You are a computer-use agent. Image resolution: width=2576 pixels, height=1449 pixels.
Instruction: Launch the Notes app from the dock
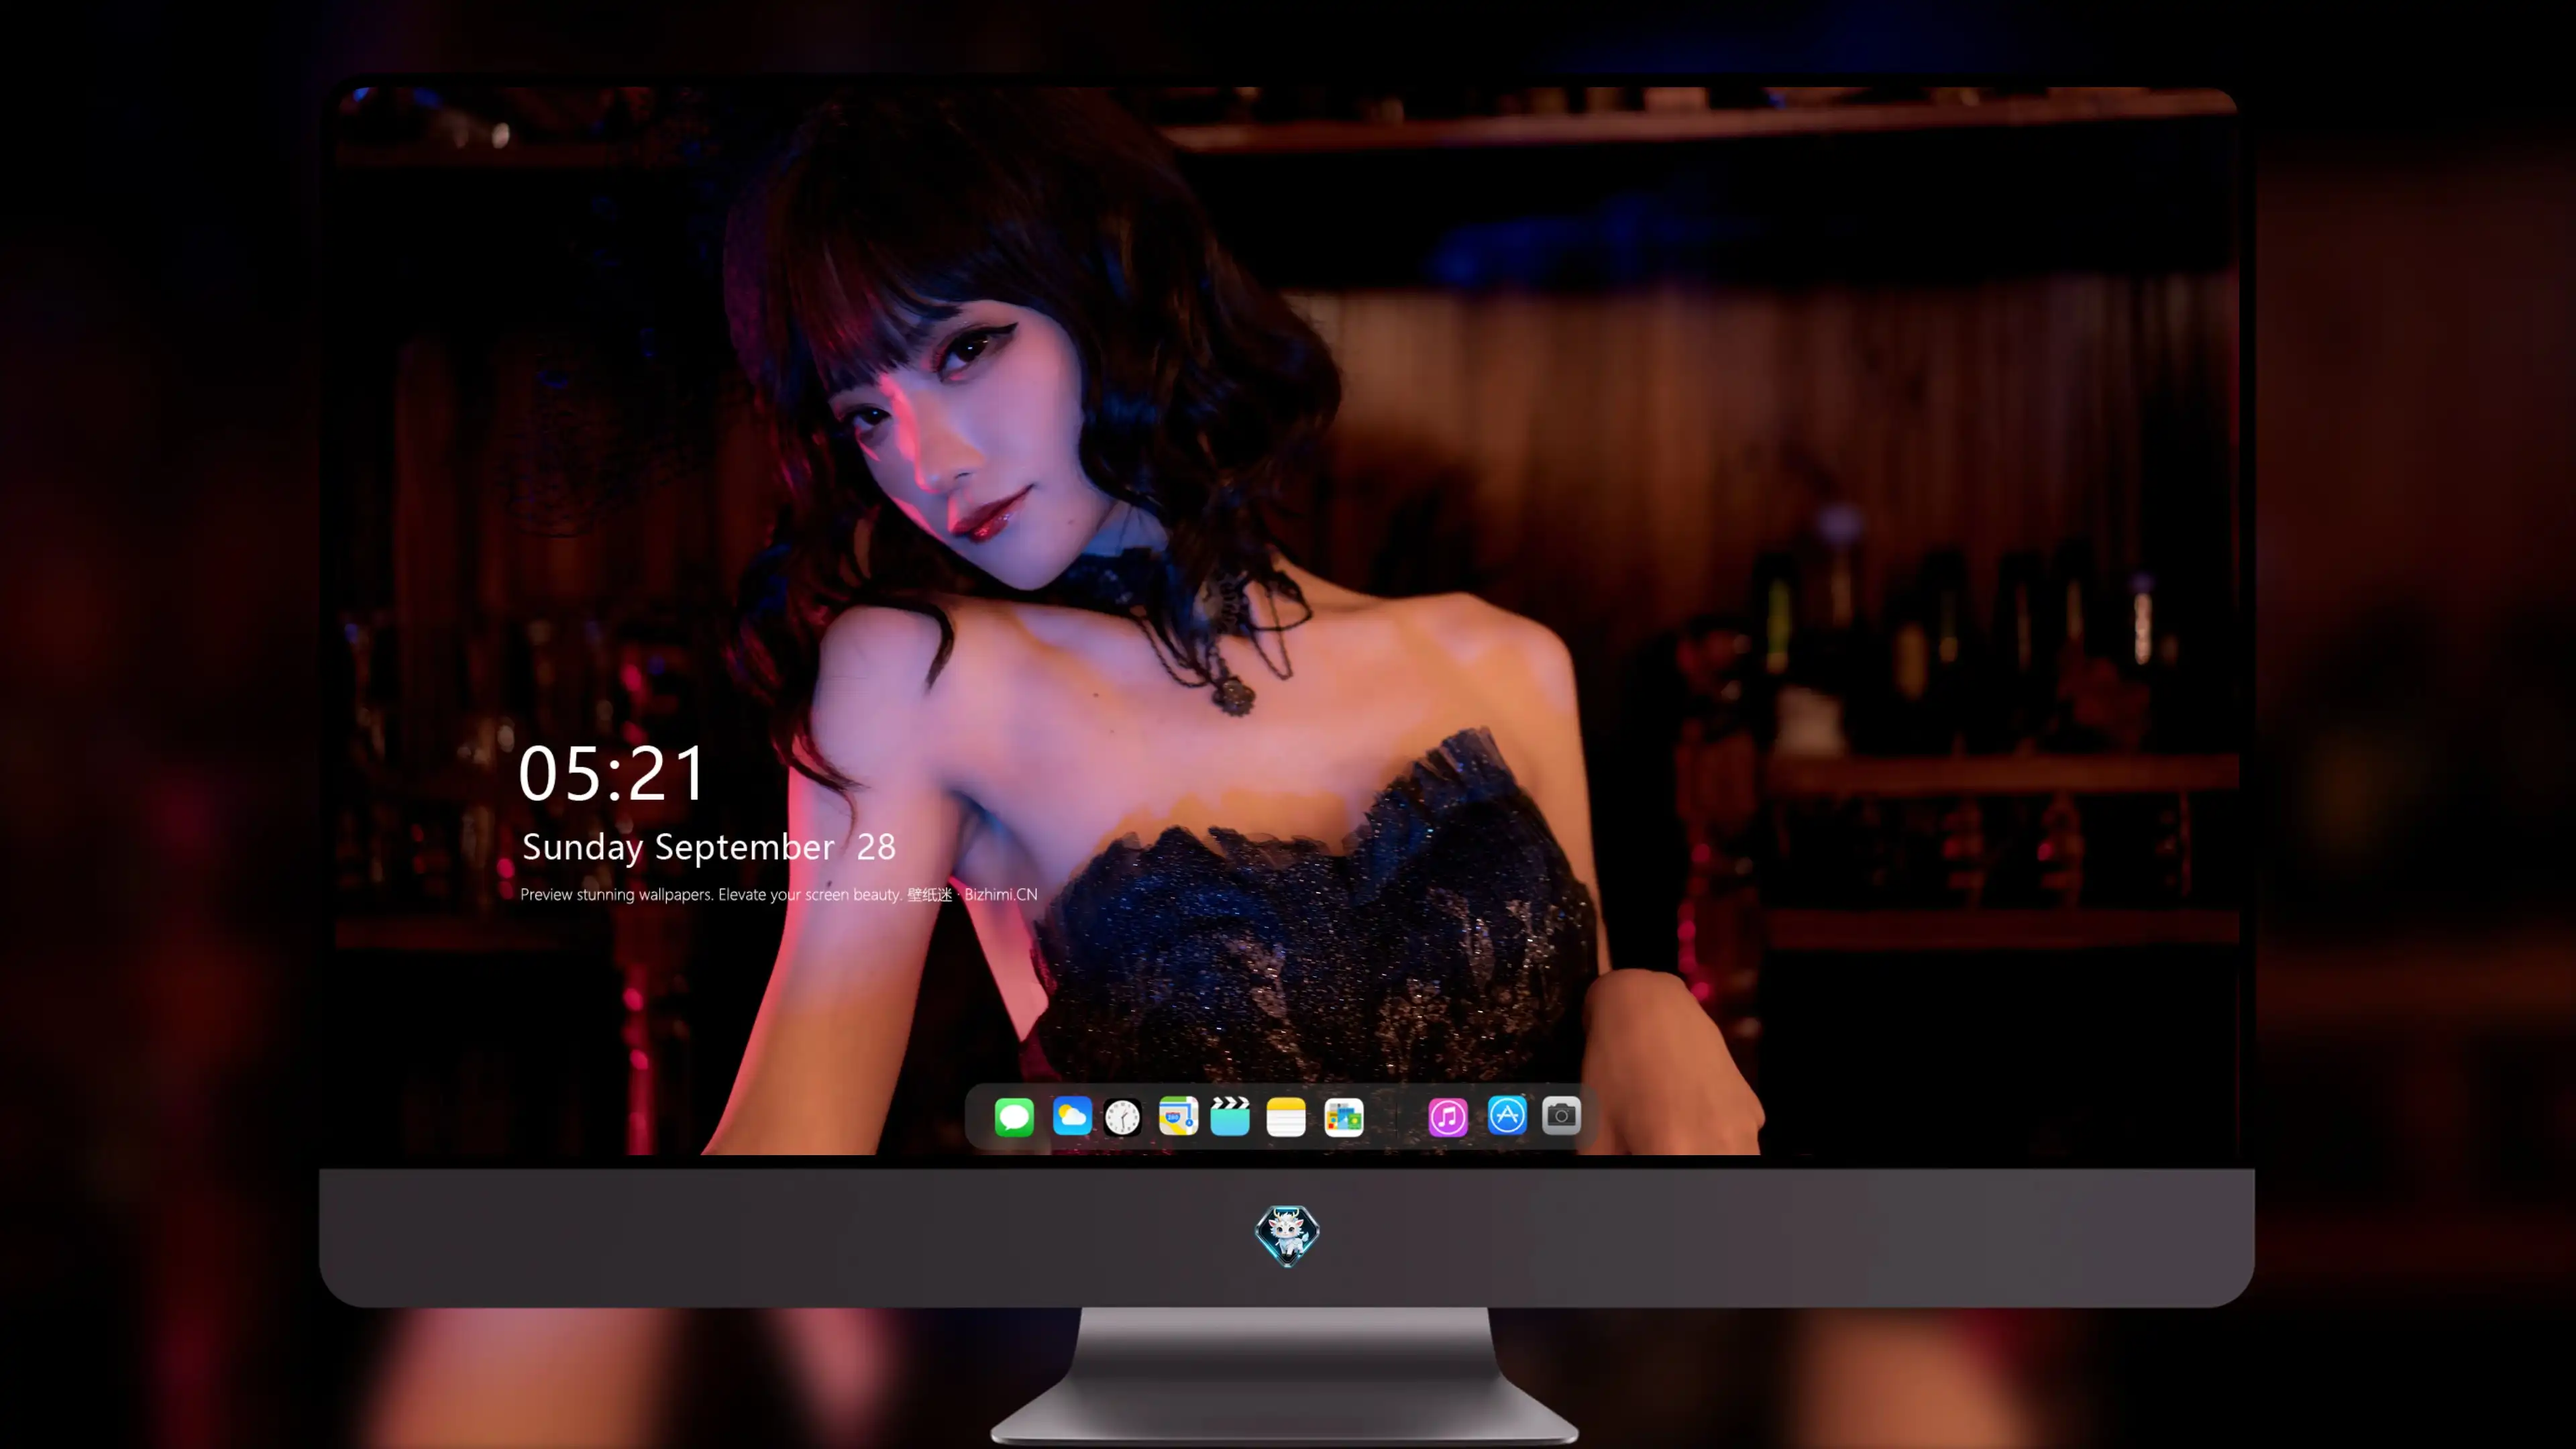coord(1286,1116)
